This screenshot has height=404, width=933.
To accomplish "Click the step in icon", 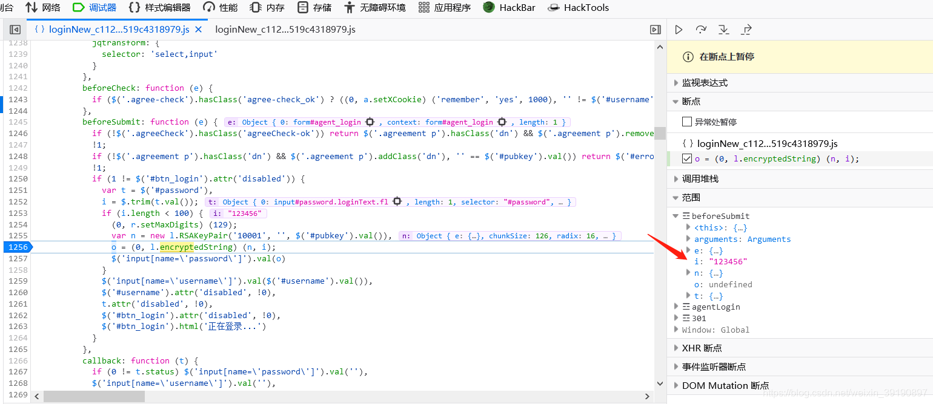I will (x=723, y=30).
